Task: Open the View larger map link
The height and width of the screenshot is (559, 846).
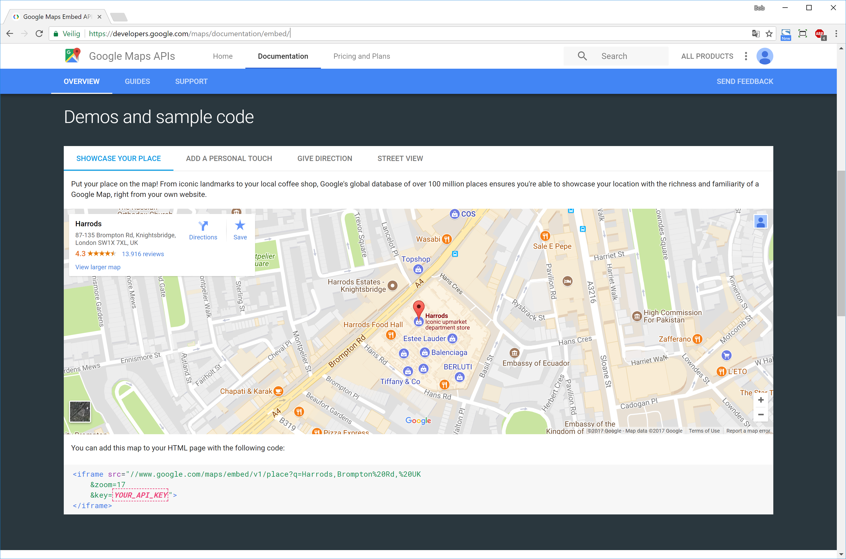Action: coord(98,267)
